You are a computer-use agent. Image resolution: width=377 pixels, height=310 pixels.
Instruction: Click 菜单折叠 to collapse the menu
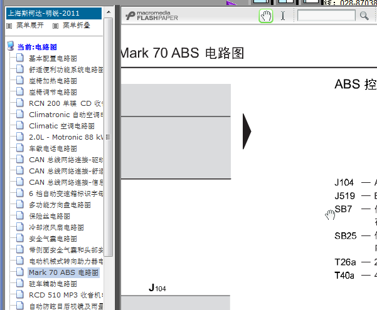pos(77,25)
